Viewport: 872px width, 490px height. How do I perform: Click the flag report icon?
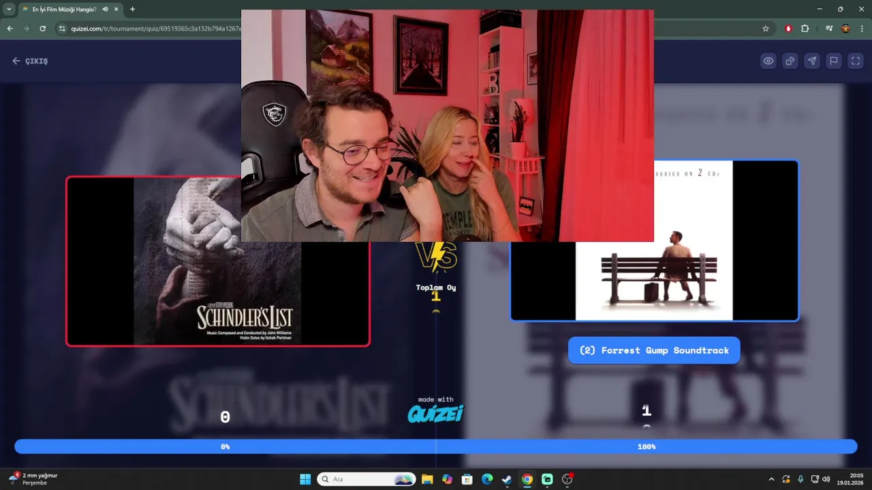834,61
